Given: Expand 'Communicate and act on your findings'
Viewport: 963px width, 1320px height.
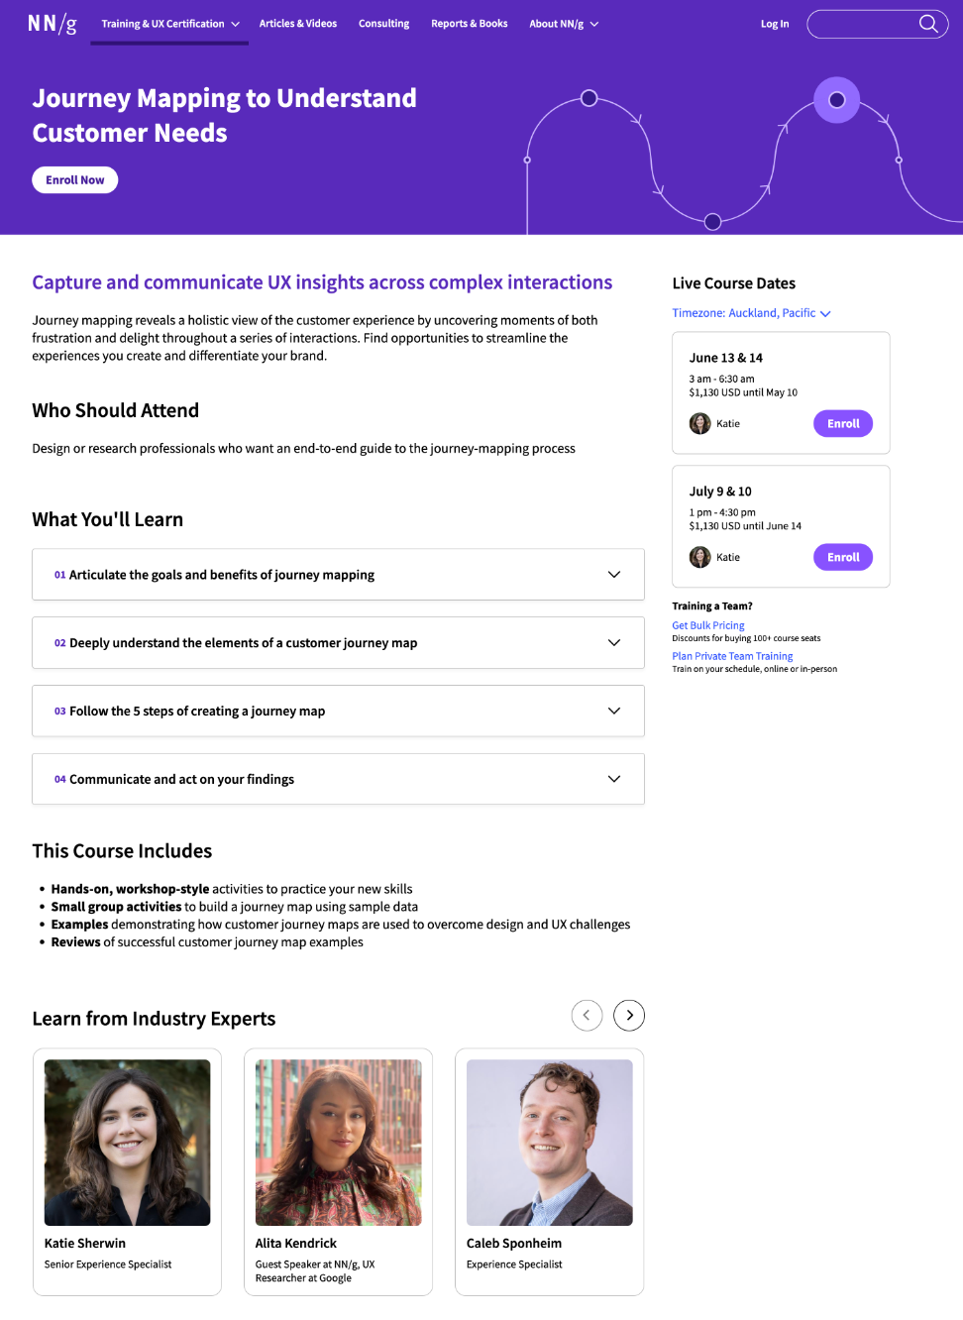Looking at the screenshot, I should tap(338, 779).
